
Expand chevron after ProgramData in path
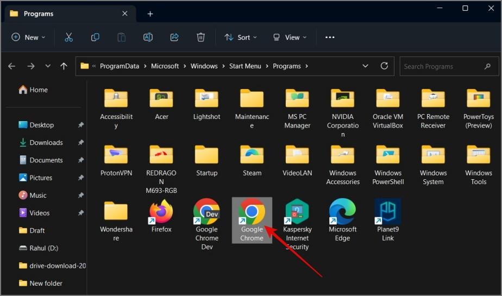(x=145, y=66)
